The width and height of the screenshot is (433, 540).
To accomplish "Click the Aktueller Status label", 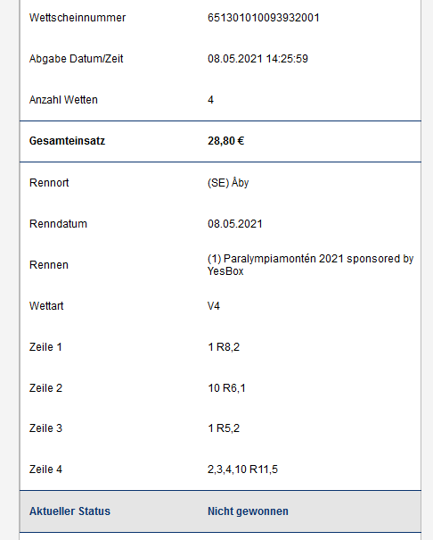I will click(69, 511).
